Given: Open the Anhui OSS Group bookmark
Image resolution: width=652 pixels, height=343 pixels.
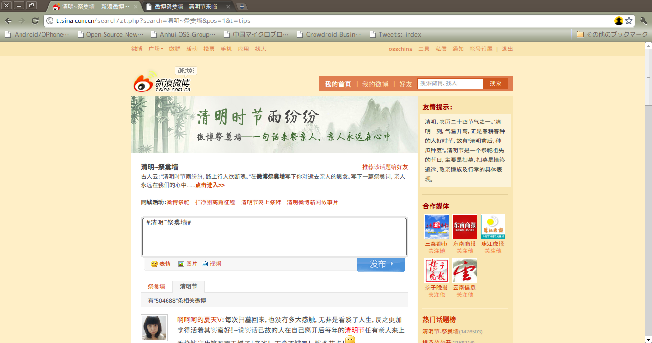Looking at the screenshot, I should point(183,34).
